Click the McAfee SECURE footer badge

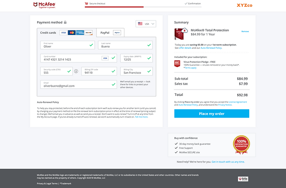point(243,179)
